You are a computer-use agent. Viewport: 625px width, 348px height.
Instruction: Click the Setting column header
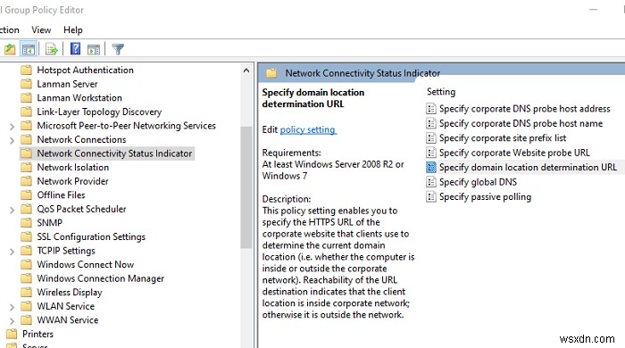(x=441, y=92)
